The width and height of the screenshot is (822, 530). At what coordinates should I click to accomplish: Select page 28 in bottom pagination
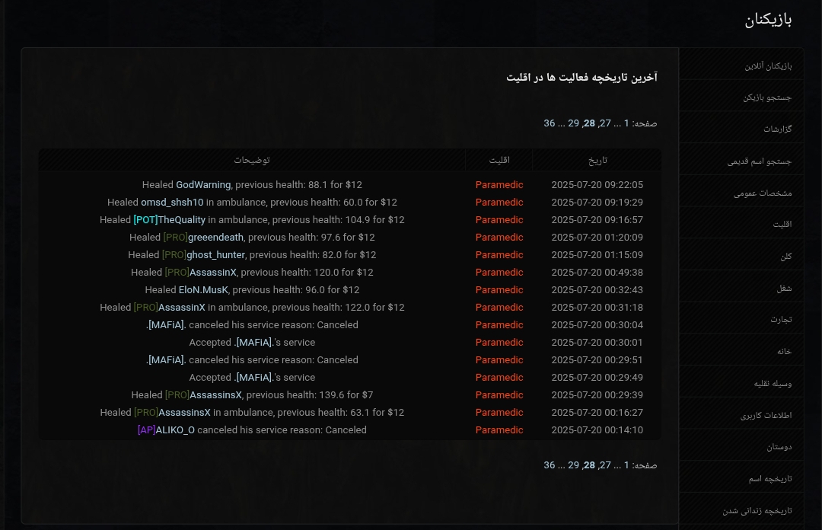pos(589,465)
